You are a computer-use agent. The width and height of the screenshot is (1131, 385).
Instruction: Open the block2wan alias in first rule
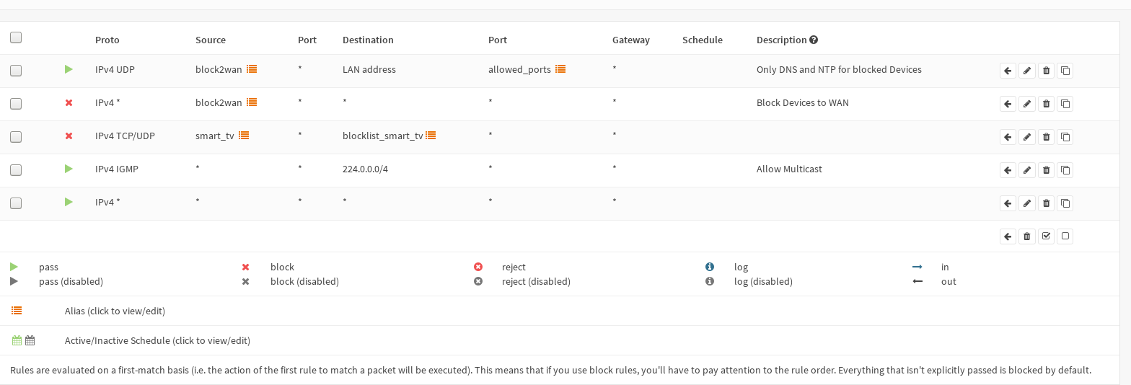click(x=252, y=69)
